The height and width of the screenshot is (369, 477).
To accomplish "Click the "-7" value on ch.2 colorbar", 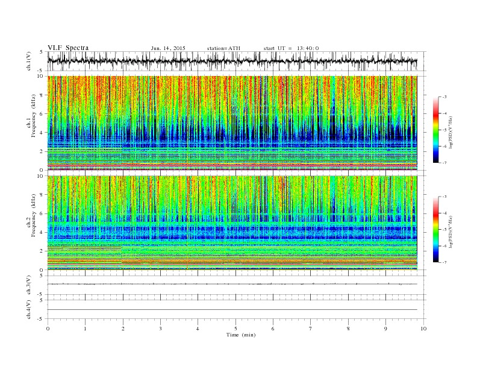I will pos(444,262).
